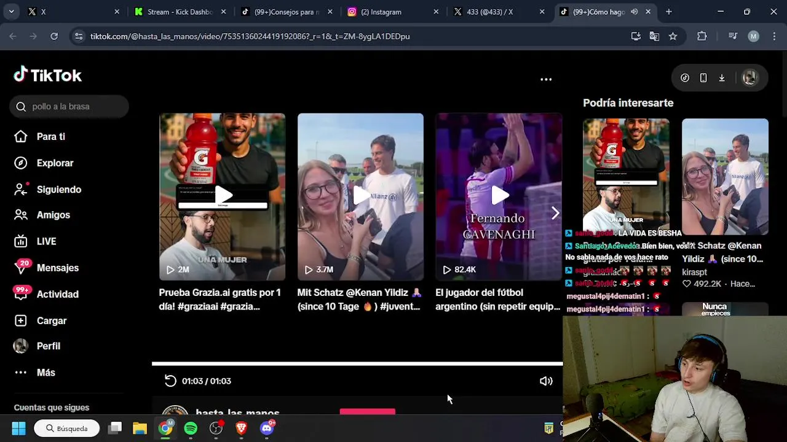Open sidebar Kenan Yildiz recommended thumbnail
This screenshot has width=787, height=442.
click(x=725, y=177)
